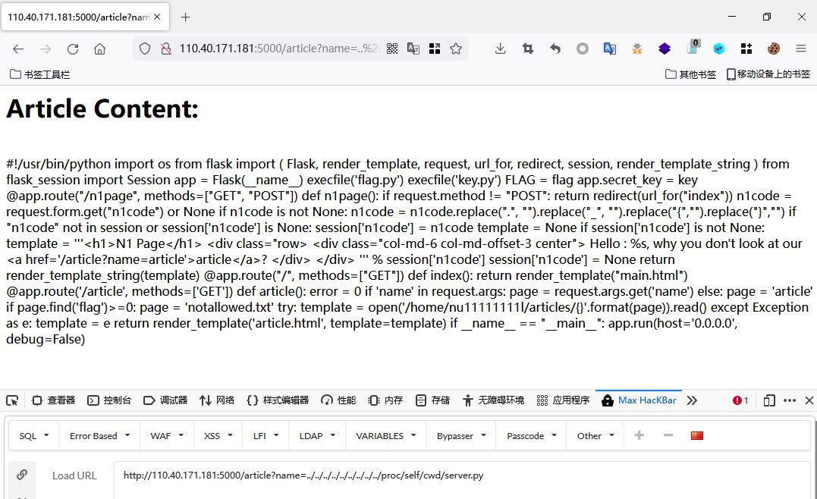The width and height of the screenshot is (817, 499).
Task: Switch to the 内存 memory tab
Action: (385, 400)
